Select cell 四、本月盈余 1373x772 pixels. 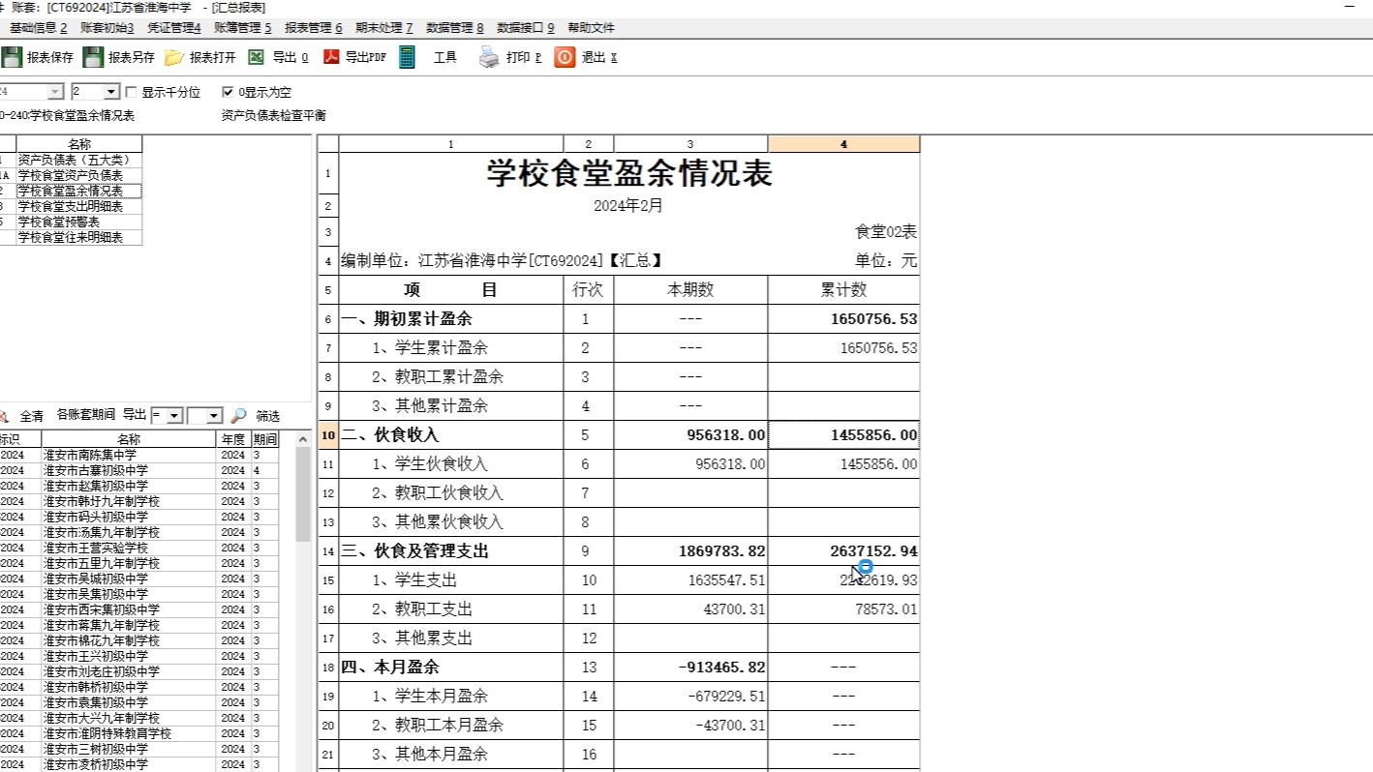451,668
